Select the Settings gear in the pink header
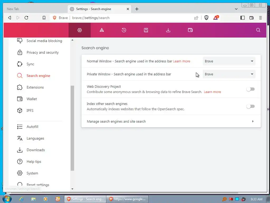 [x=80, y=30]
